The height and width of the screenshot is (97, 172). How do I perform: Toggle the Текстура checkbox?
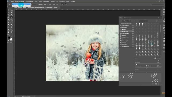pyautogui.click(x=120, y=29)
